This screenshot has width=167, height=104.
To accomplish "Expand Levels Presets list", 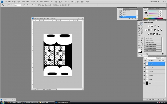I will coord(145,38).
